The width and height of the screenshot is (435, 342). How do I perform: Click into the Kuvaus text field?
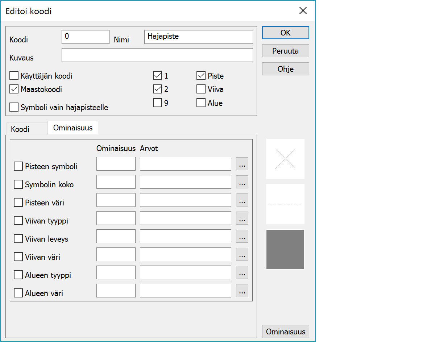click(x=157, y=55)
